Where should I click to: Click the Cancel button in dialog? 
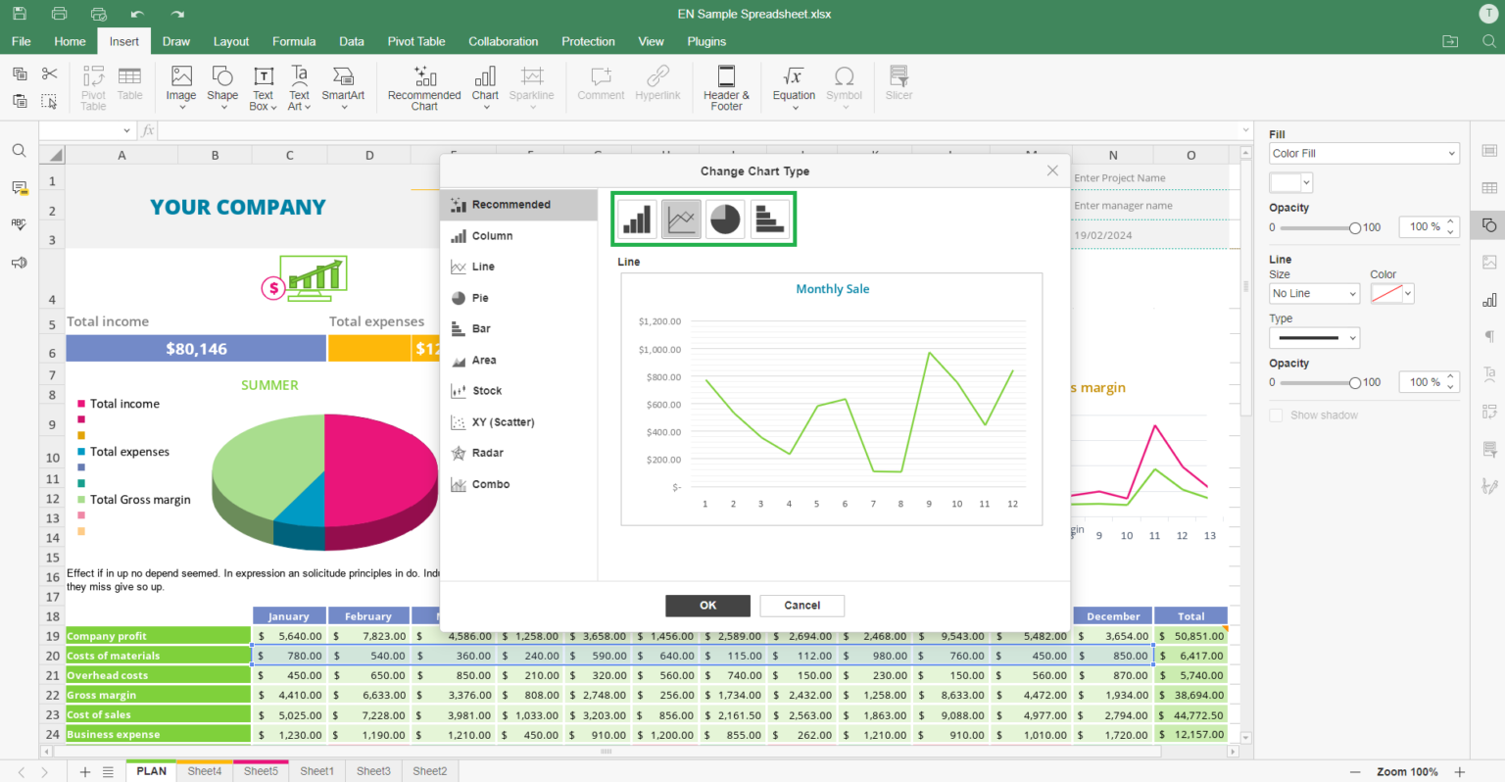point(801,606)
